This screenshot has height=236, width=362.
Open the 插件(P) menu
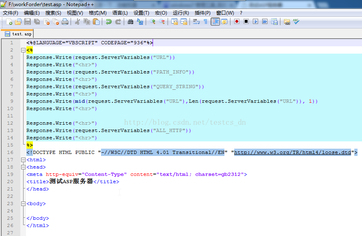[x=203, y=13]
